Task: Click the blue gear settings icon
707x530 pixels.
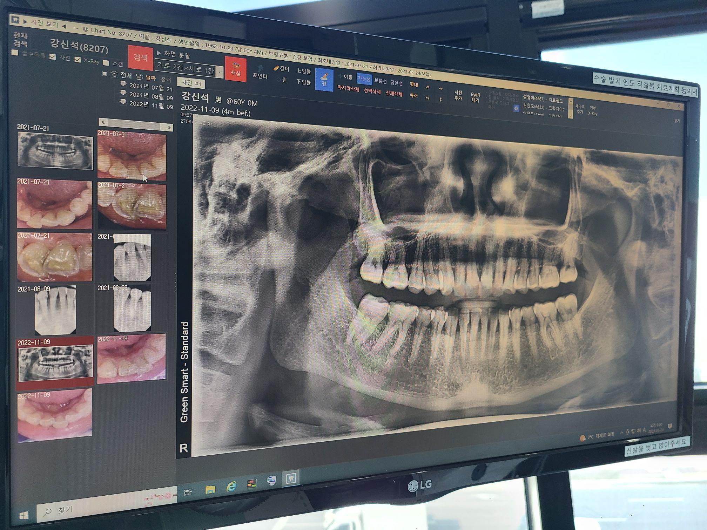Action: click(516, 109)
